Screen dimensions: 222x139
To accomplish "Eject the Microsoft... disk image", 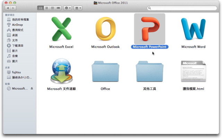I will pos(32,89).
